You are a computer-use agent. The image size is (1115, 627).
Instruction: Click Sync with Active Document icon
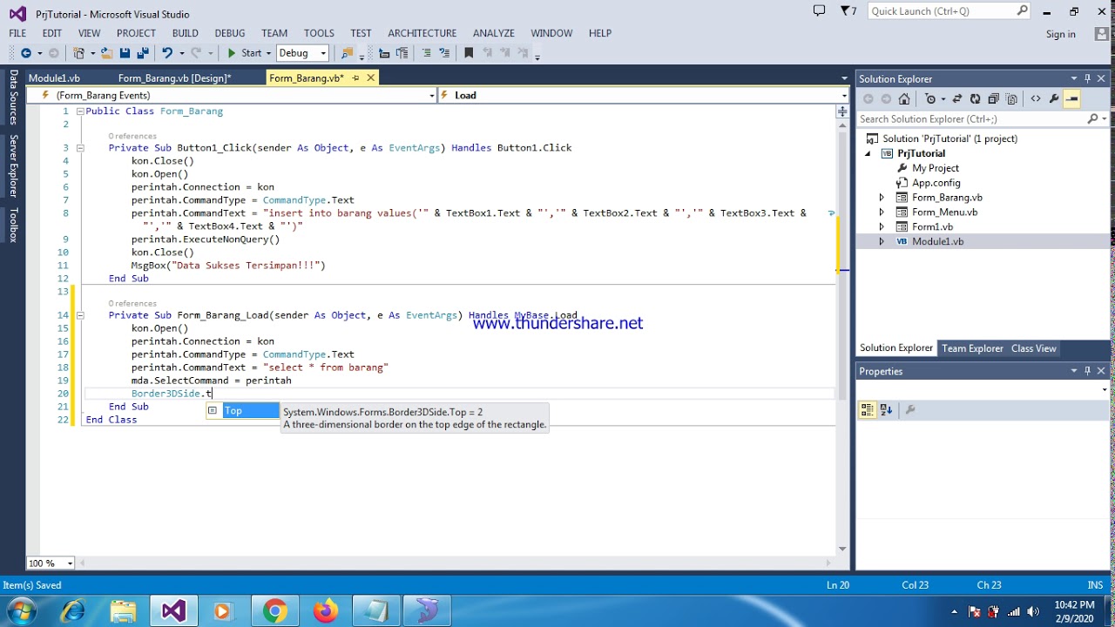point(957,98)
